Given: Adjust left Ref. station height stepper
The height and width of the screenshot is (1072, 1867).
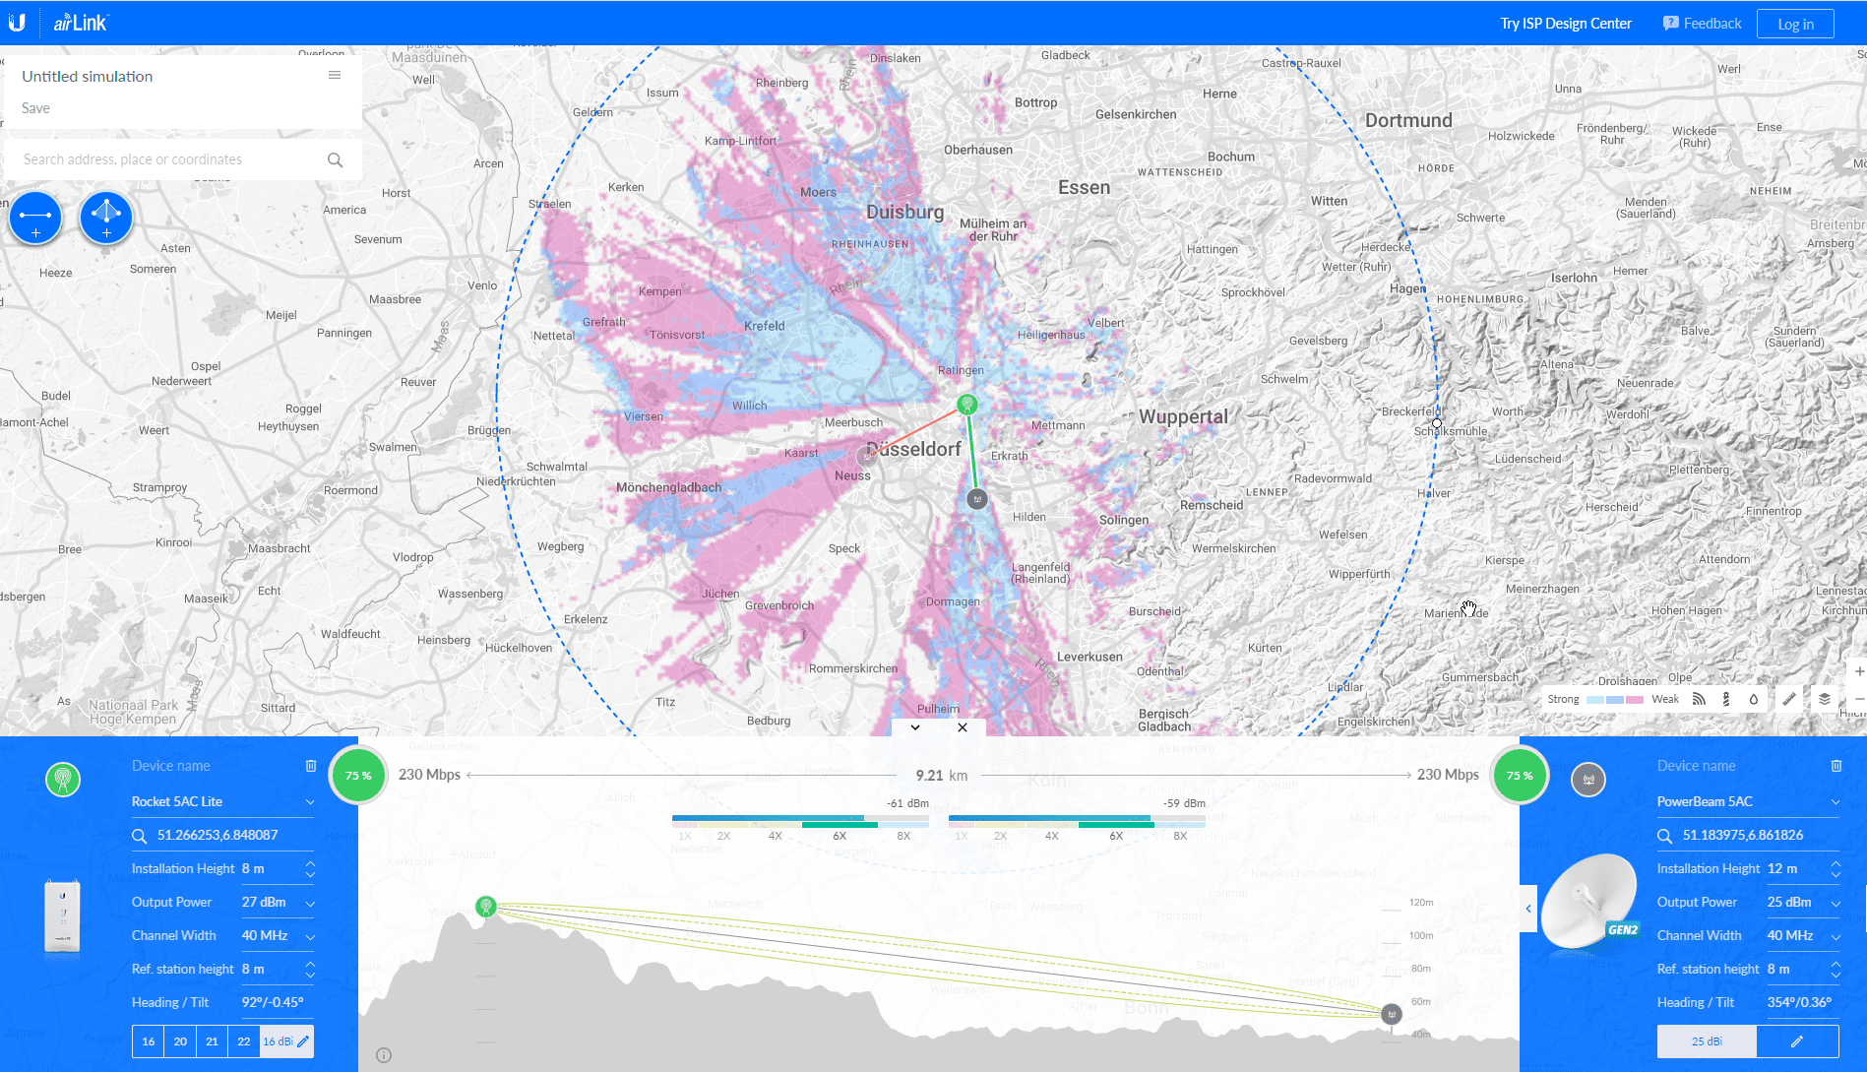Looking at the screenshot, I should (x=310, y=970).
